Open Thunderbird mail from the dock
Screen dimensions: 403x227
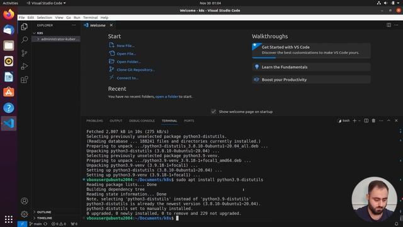pos(8,30)
